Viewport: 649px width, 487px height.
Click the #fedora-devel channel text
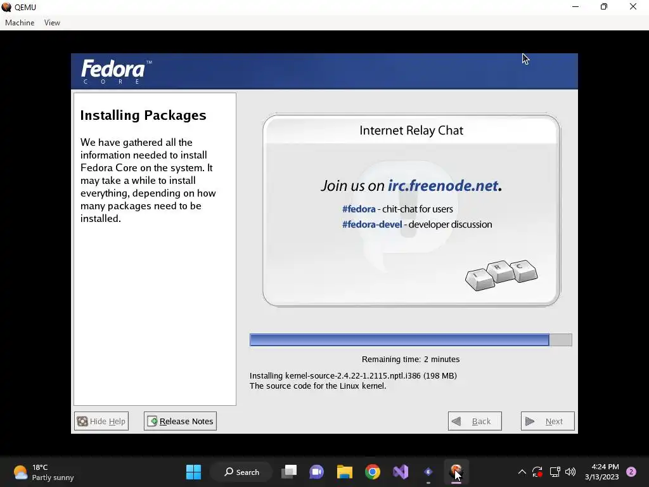(371, 224)
